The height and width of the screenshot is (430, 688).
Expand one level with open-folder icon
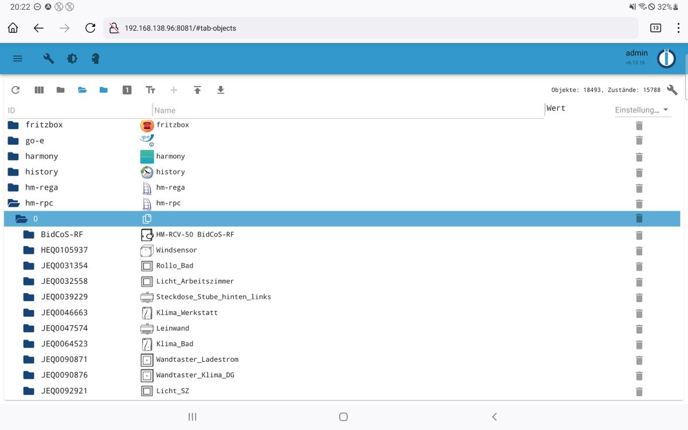click(x=82, y=90)
